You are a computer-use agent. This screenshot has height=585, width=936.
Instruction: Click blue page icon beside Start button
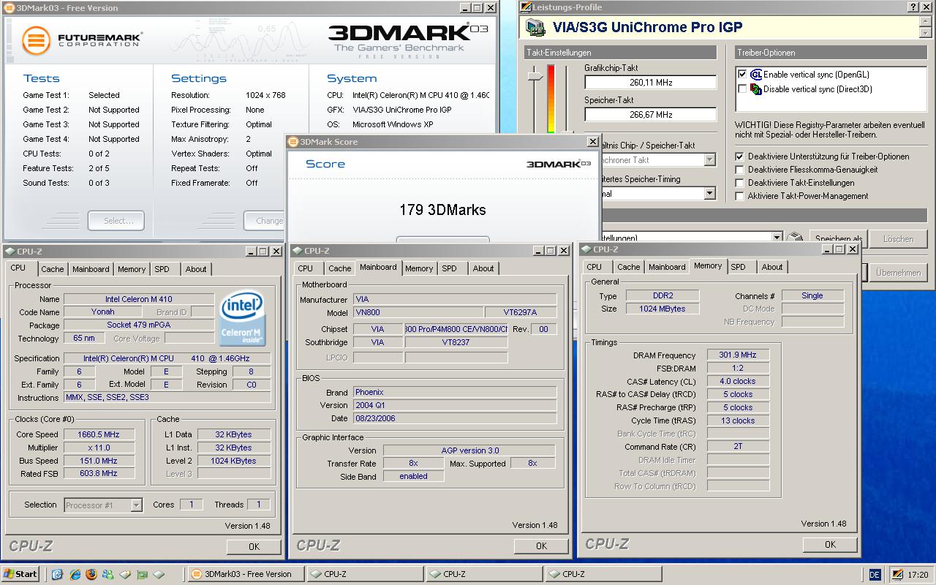point(58,574)
